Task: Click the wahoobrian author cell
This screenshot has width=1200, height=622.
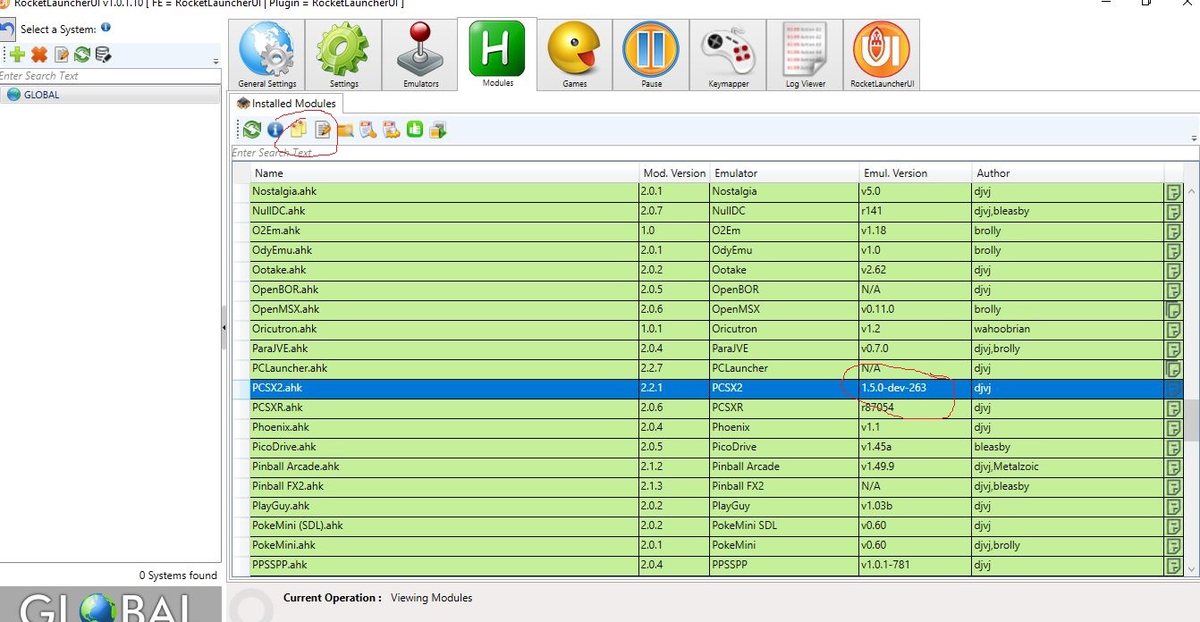Action: click(x=1068, y=329)
